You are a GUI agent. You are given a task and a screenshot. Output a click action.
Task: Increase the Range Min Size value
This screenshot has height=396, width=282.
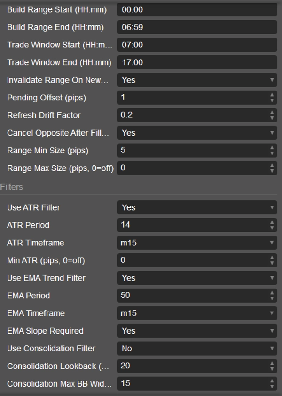272,148
